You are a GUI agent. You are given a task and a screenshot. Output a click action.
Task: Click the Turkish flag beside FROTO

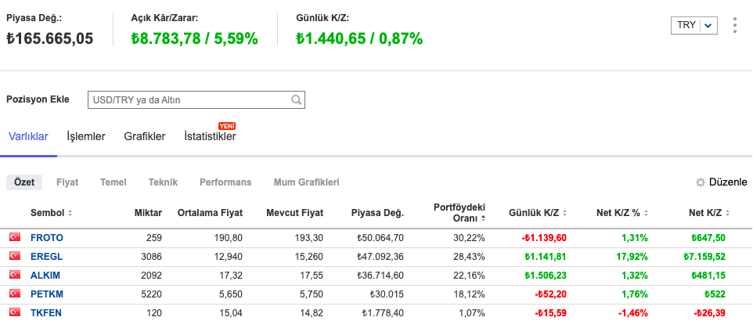(13, 238)
